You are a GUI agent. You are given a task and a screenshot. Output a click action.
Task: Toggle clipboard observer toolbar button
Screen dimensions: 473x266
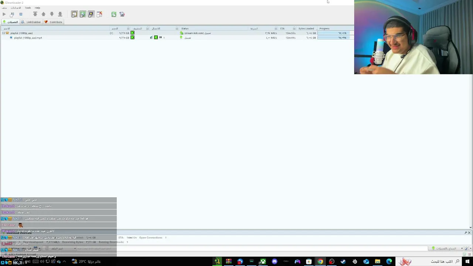point(74,14)
